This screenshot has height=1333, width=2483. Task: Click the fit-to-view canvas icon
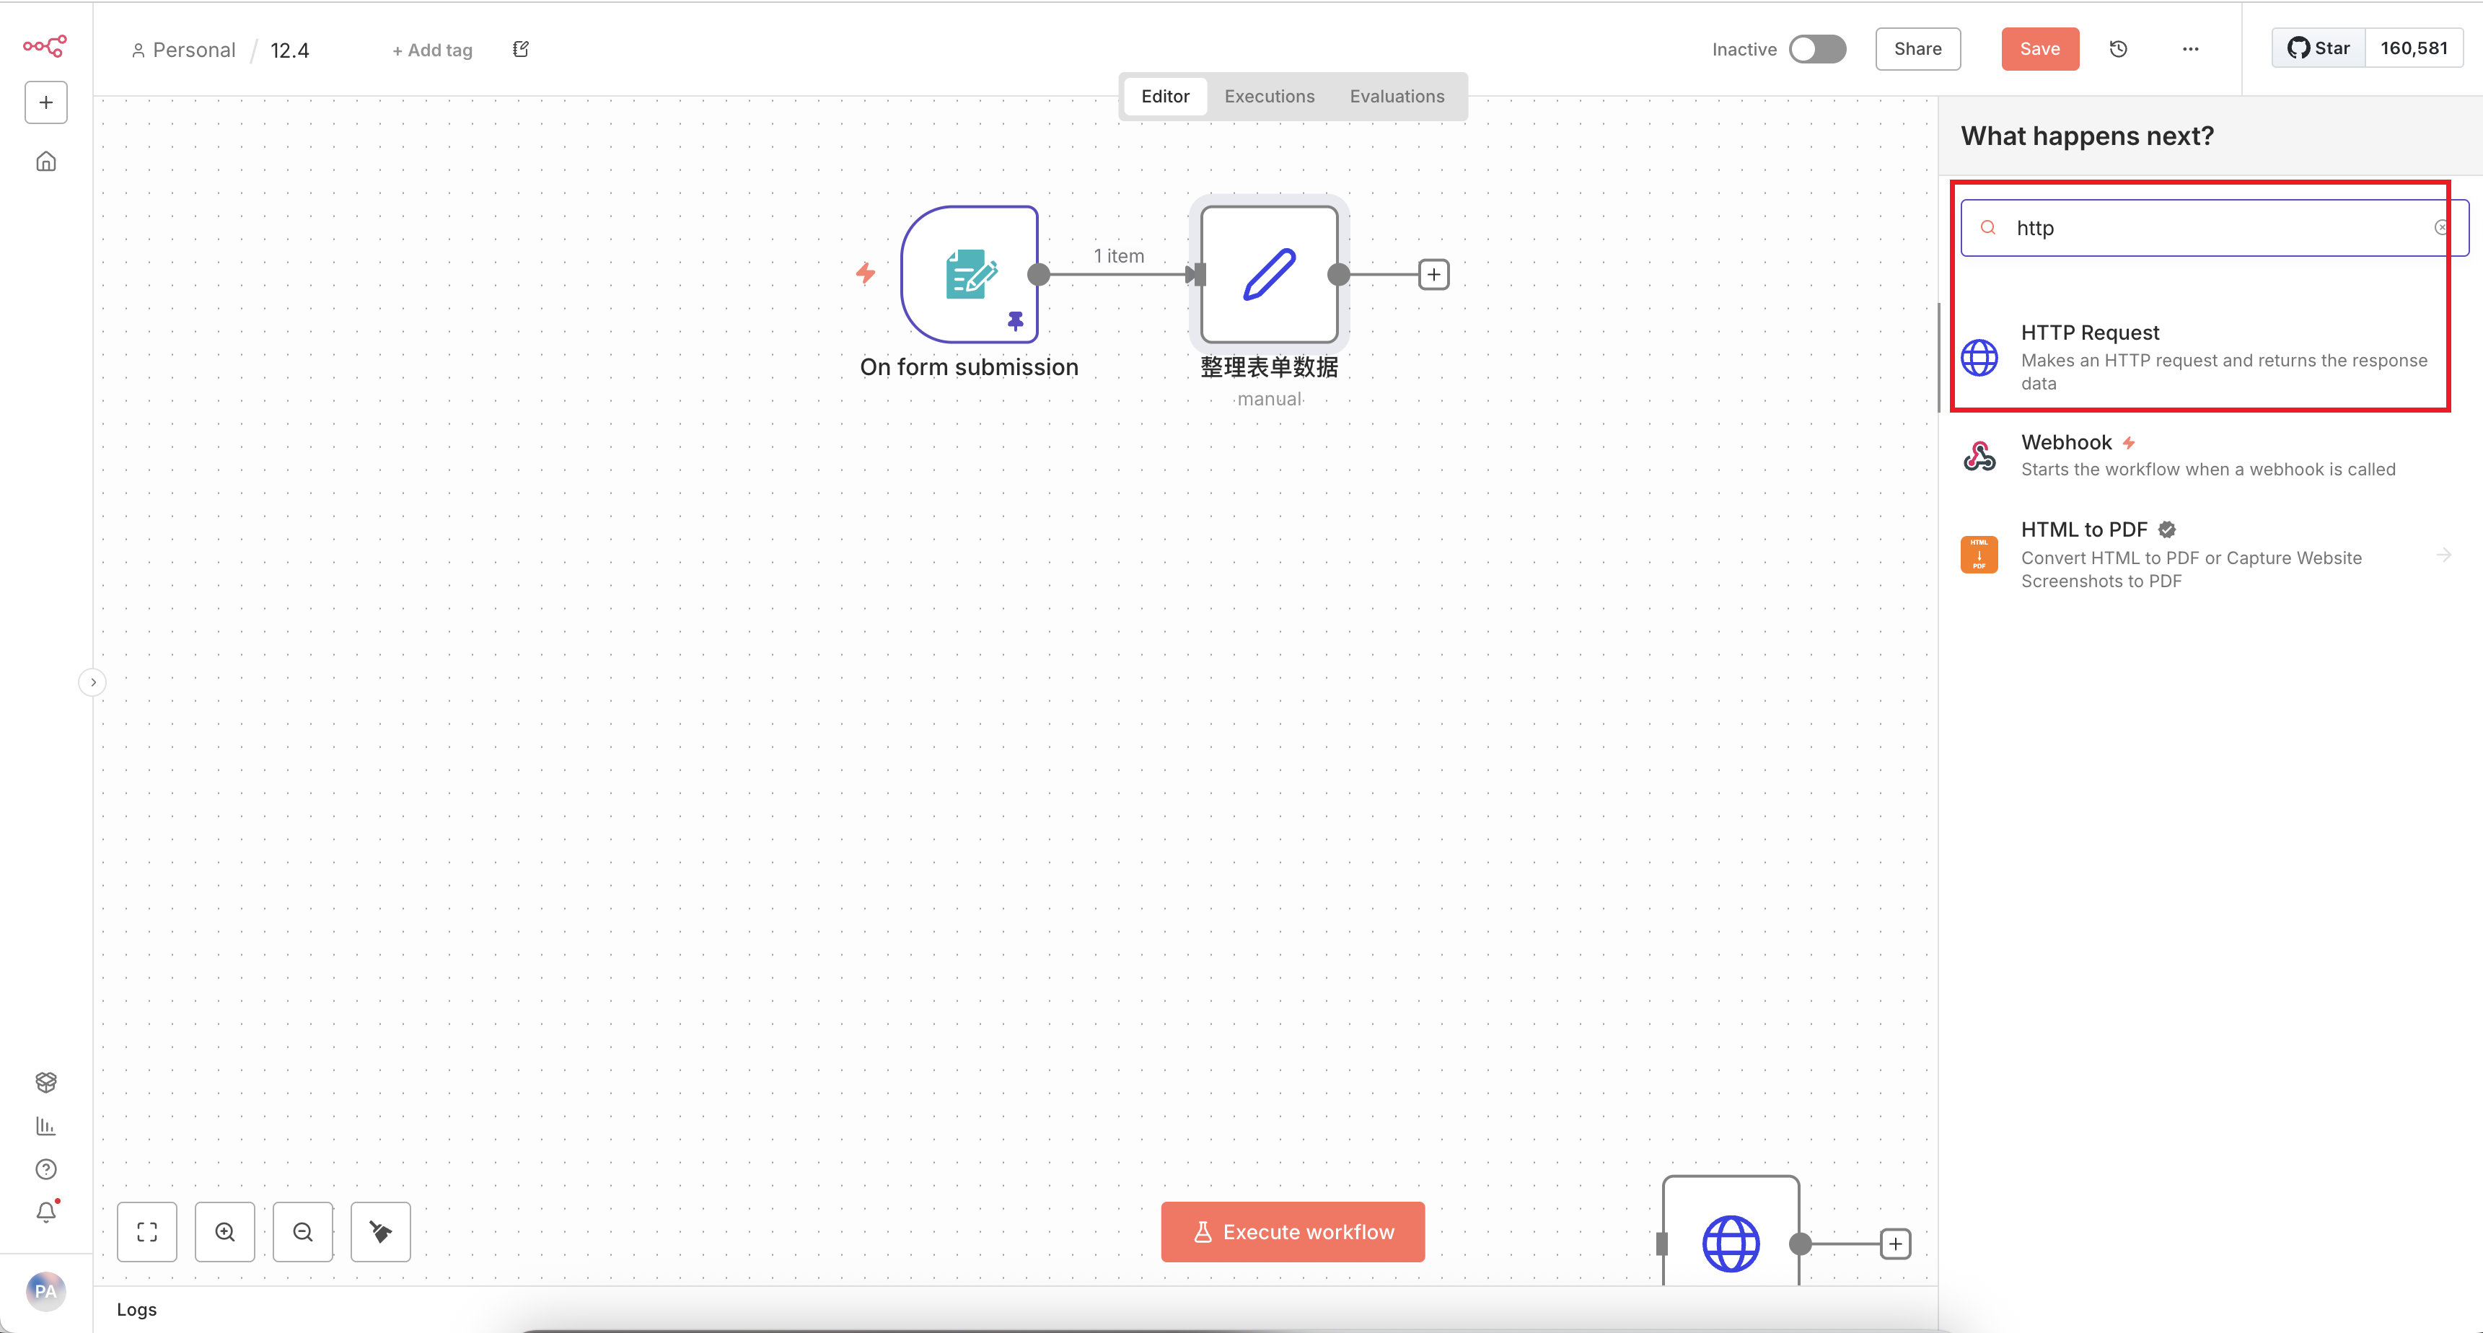146,1232
